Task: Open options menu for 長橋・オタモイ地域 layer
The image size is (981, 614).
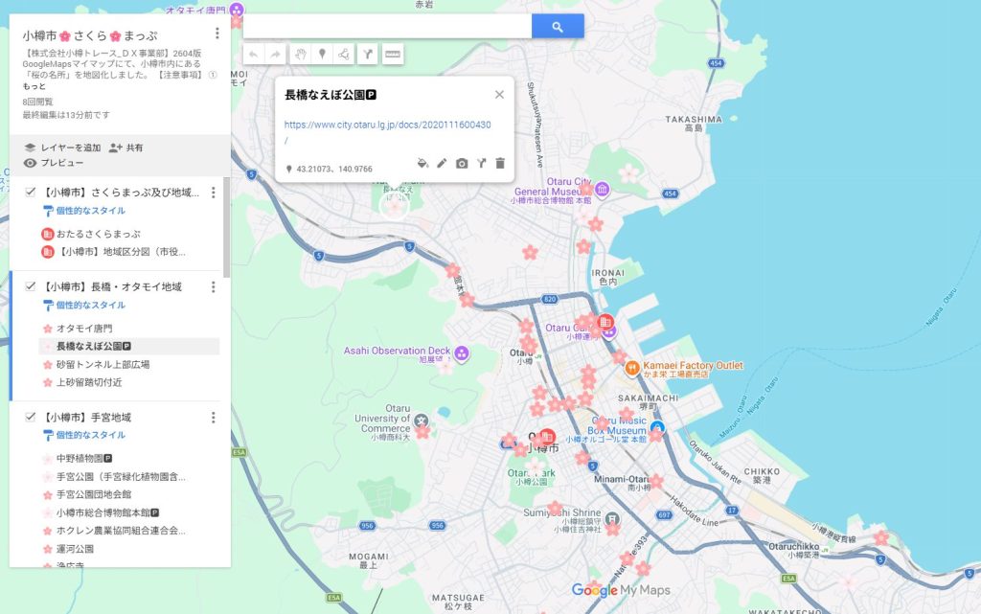Action: (x=214, y=287)
